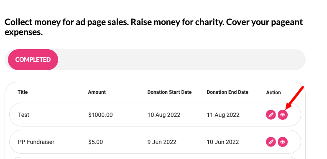Edit the Test fundraiser with pencil icon

coord(271,115)
